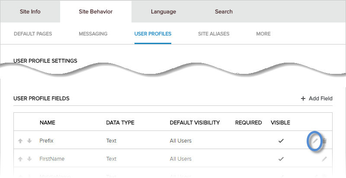
Task: Select the Prefix field name
Action: 46,140
